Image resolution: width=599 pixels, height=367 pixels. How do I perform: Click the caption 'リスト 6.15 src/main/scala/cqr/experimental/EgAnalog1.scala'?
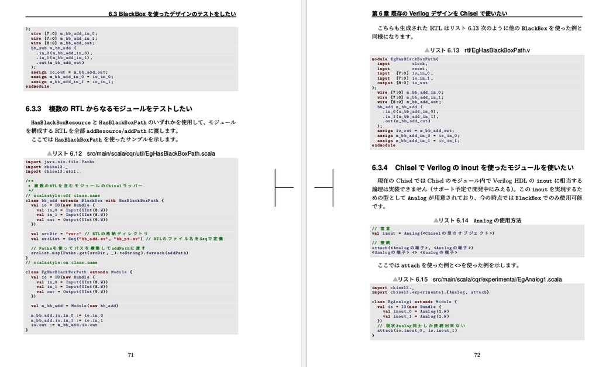tap(477, 279)
